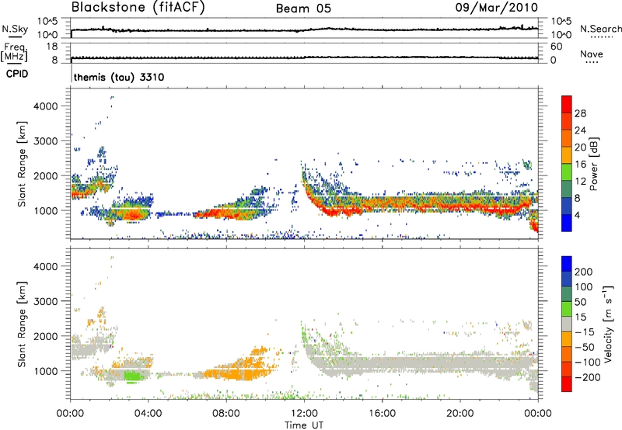Click the 10^0 tick beside N.Search
This screenshot has height=430, width=622.
click(561, 35)
